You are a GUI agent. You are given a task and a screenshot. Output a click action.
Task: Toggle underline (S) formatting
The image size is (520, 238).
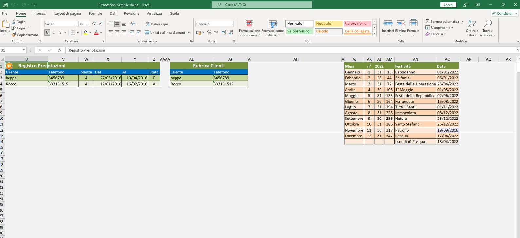coord(60,32)
